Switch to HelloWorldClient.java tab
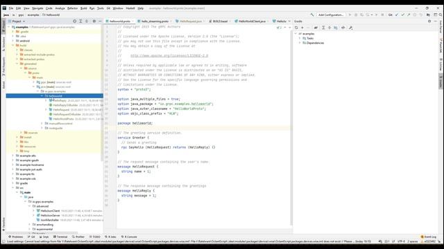The height and width of the screenshot is (249, 444). 252,21
